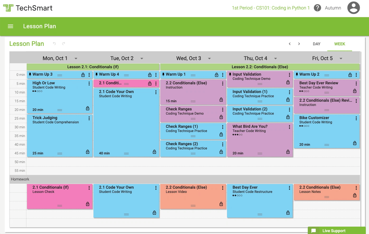Click the redo icon beside Lesson Plan title

pyautogui.click(x=63, y=44)
